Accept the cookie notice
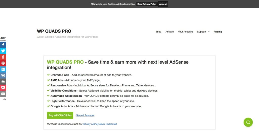Screen dimensions: 259x133 [163, 4]
